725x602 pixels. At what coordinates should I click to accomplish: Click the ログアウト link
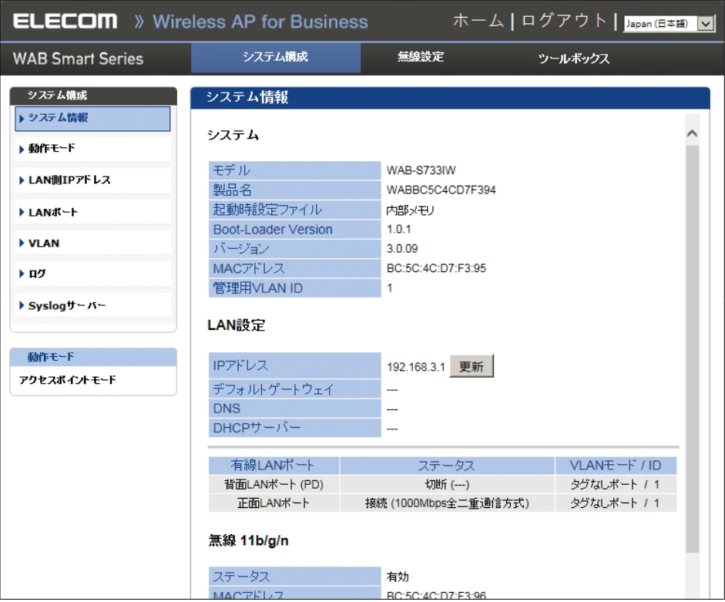564,21
